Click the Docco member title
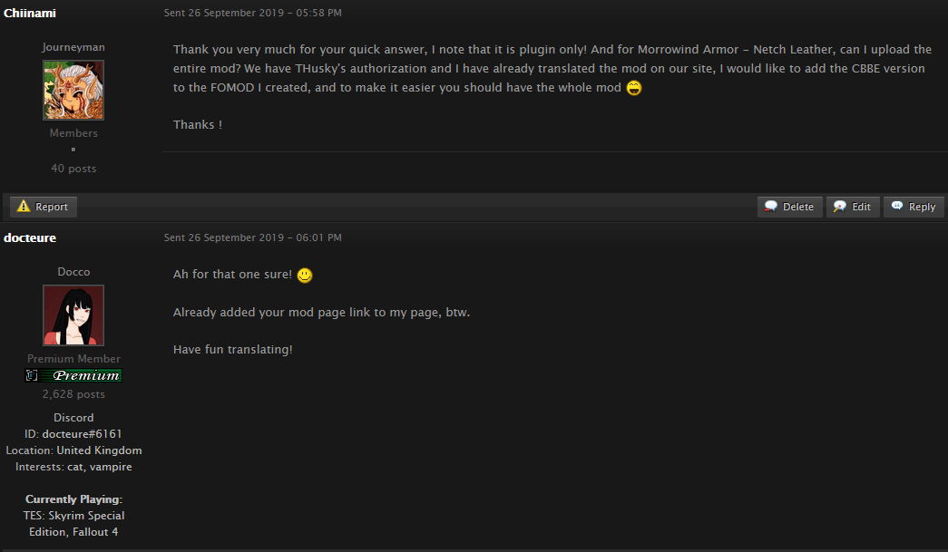 [x=73, y=272]
